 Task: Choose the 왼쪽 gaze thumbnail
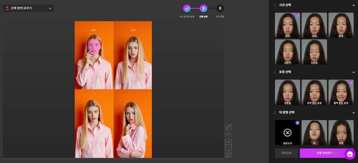341,25
